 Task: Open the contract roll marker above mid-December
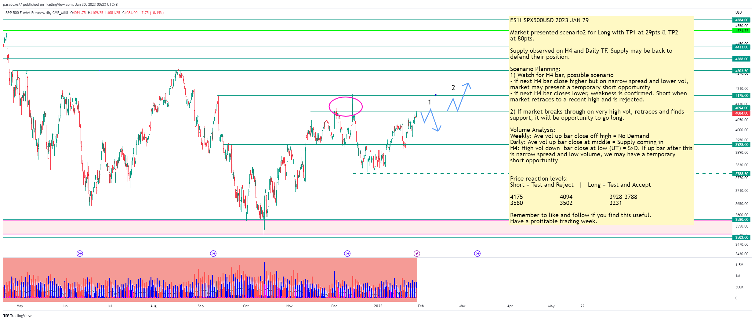click(x=347, y=253)
